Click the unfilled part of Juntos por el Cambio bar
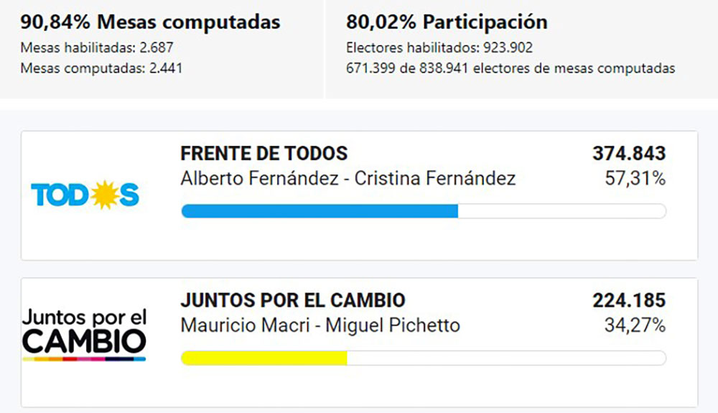Image resolution: width=718 pixels, height=413 pixels. coord(506,358)
